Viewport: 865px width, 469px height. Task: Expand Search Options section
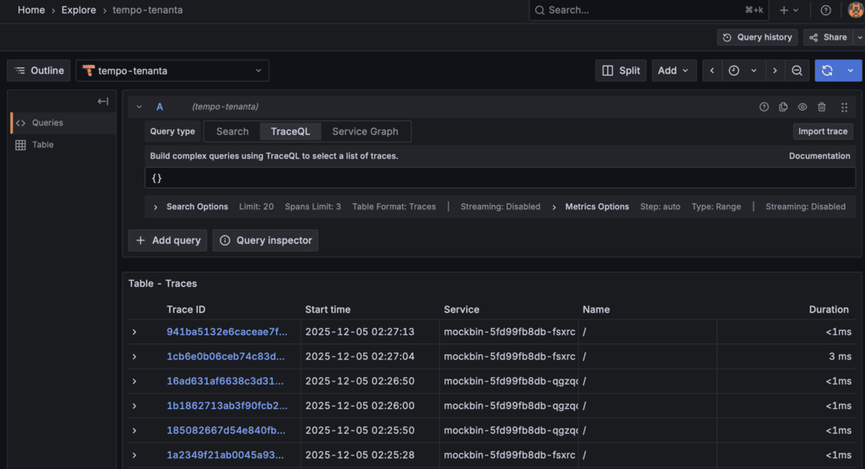pos(155,208)
